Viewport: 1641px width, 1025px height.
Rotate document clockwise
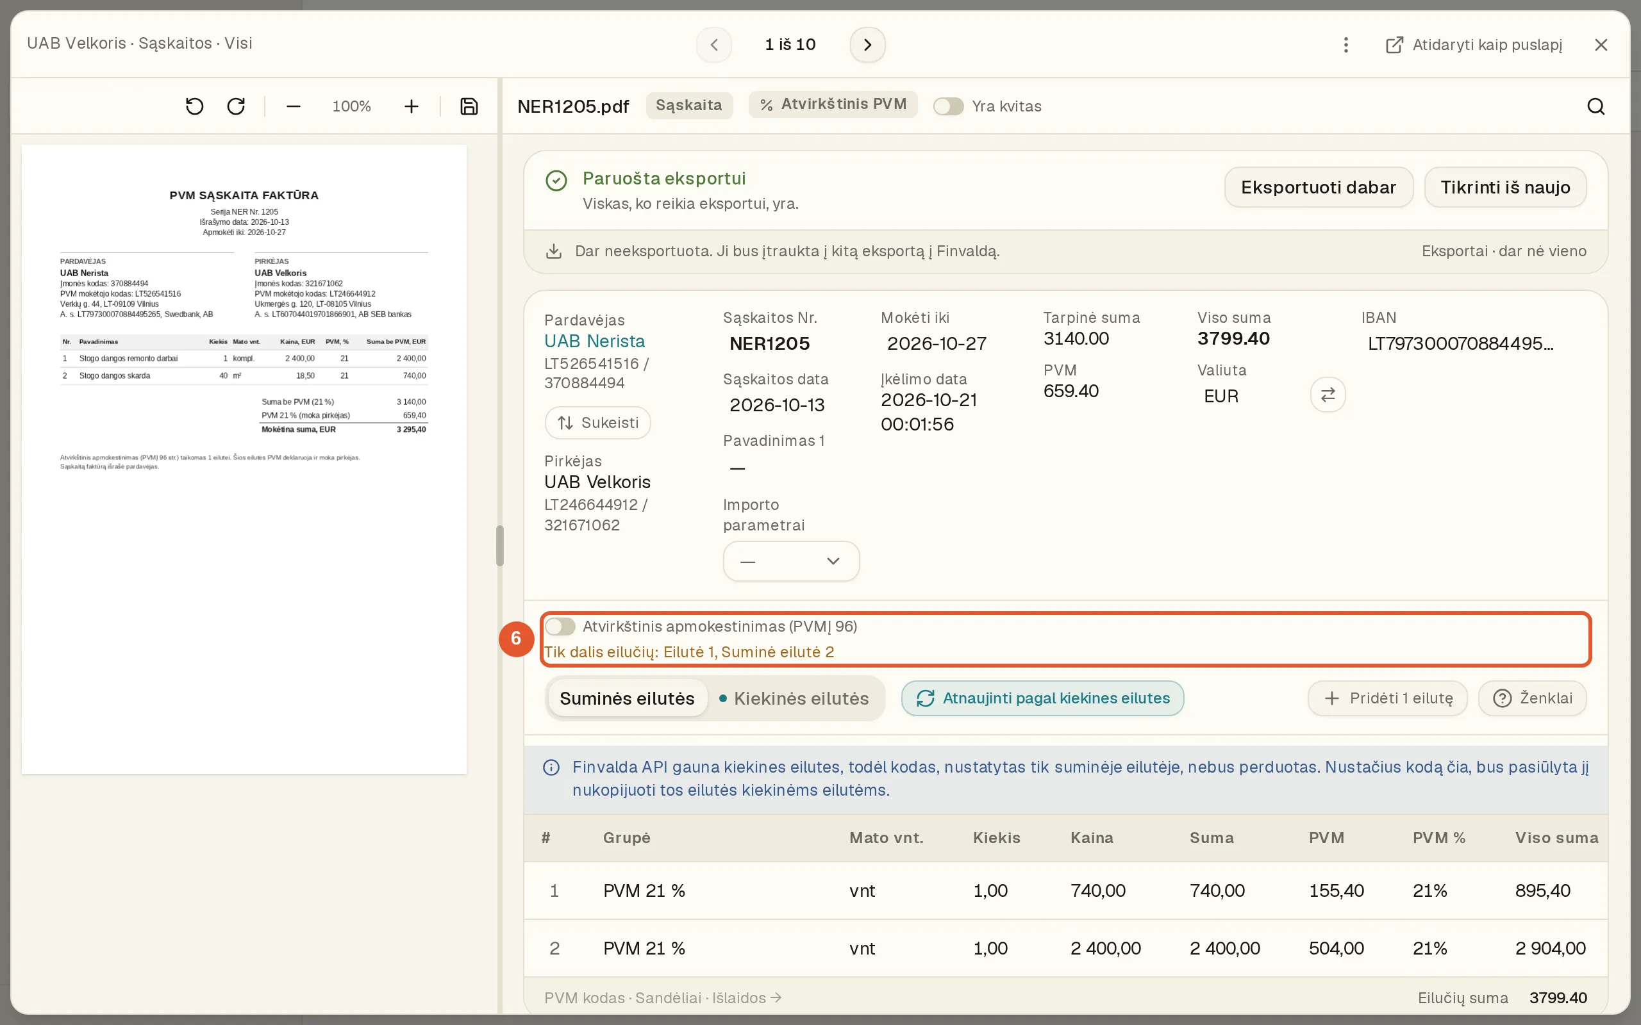click(236, 106)
